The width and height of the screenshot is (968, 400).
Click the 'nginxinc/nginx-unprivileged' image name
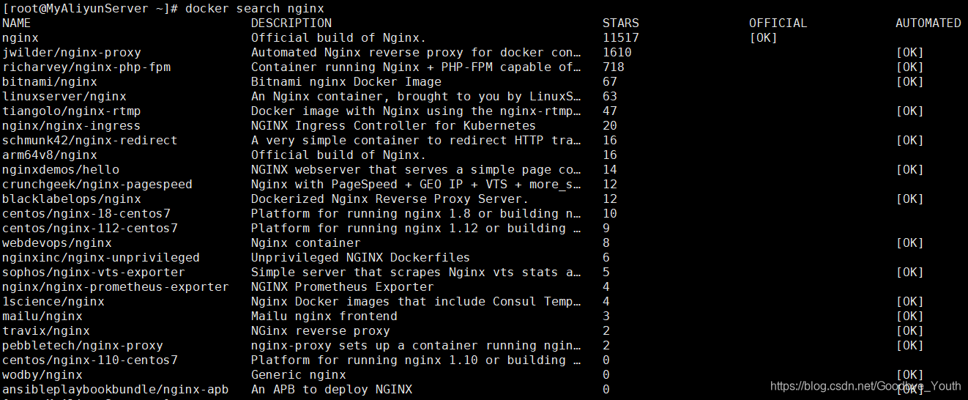(x=101, y=257)
